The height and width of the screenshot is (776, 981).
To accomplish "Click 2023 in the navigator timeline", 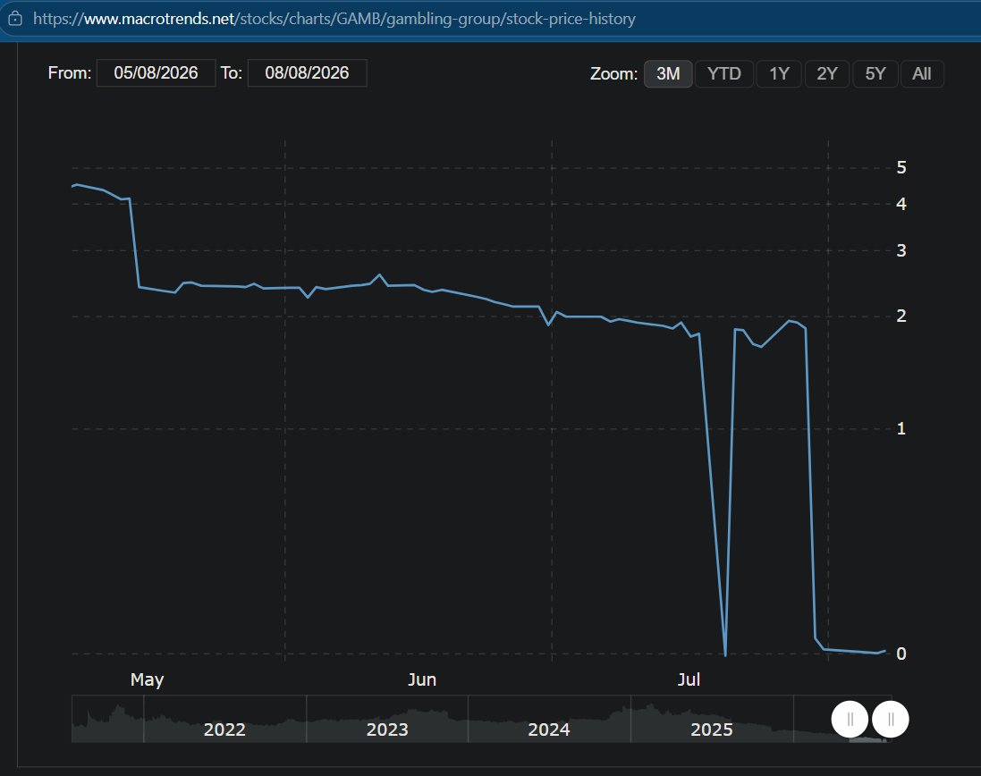I will click(387, 730).
